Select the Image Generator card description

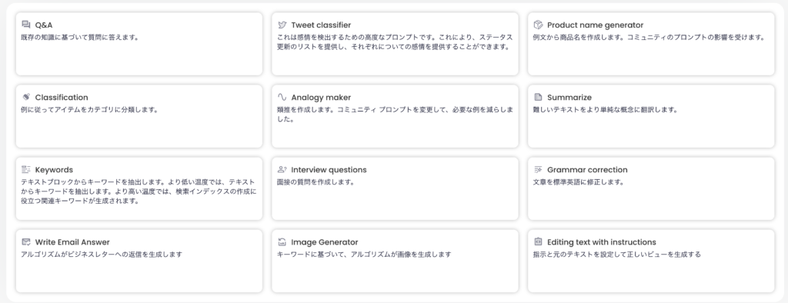[364, 255]
